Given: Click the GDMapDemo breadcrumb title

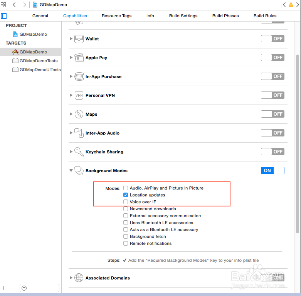Looking at the screenshot, I should click(53, 5).
